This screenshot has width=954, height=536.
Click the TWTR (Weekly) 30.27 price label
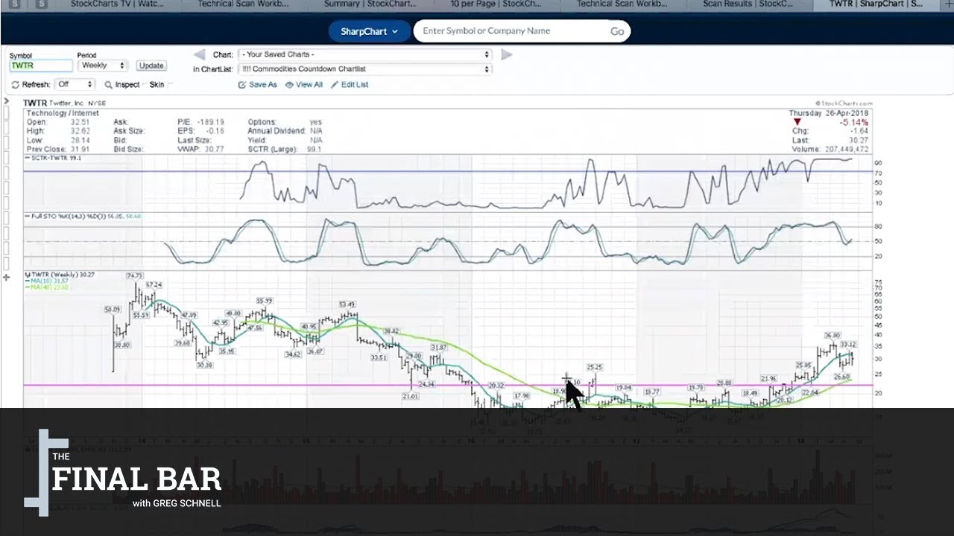[58, 275]
